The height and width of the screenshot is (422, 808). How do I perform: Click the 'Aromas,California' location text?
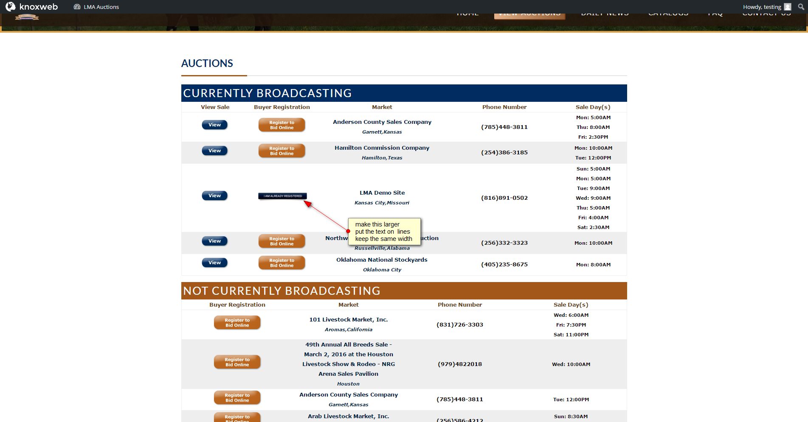point(349,330)
